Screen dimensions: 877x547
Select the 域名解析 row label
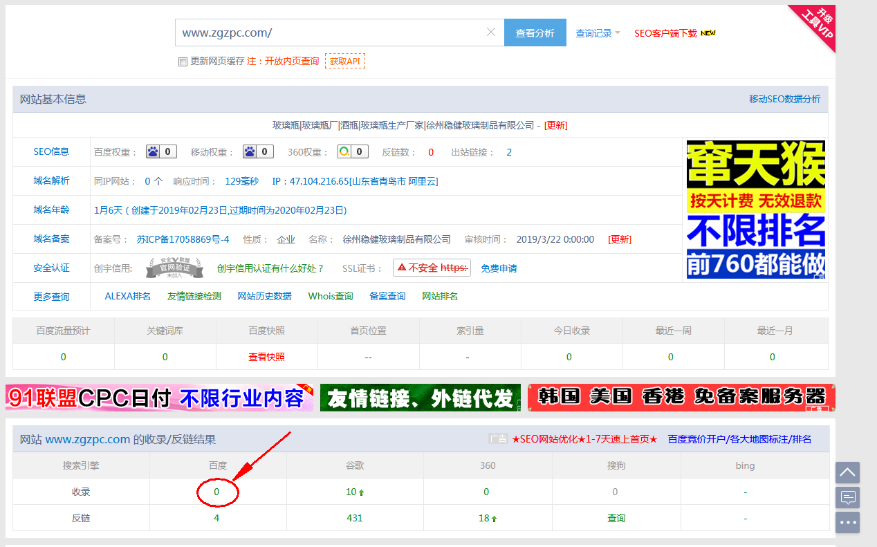click(52, 181)
